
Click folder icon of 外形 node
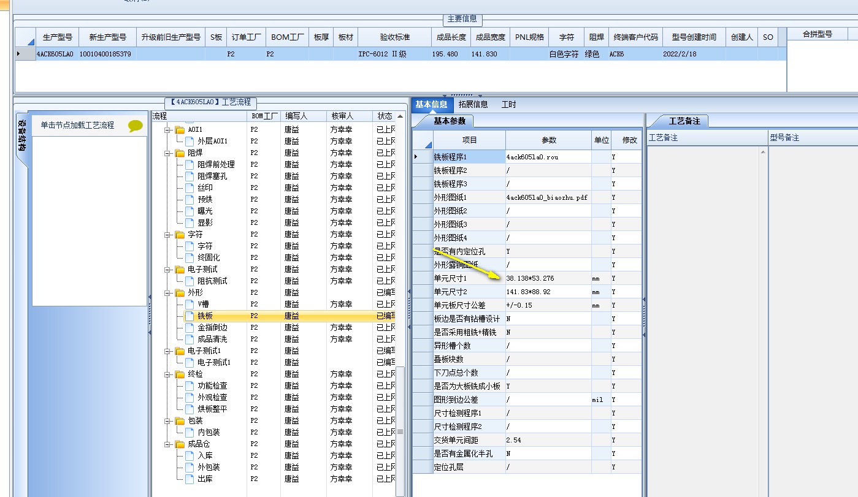(x=180, y=292)
